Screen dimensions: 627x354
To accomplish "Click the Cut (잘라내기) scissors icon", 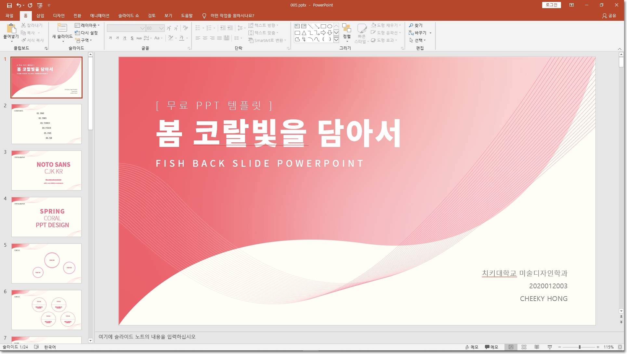I will 23,25.
